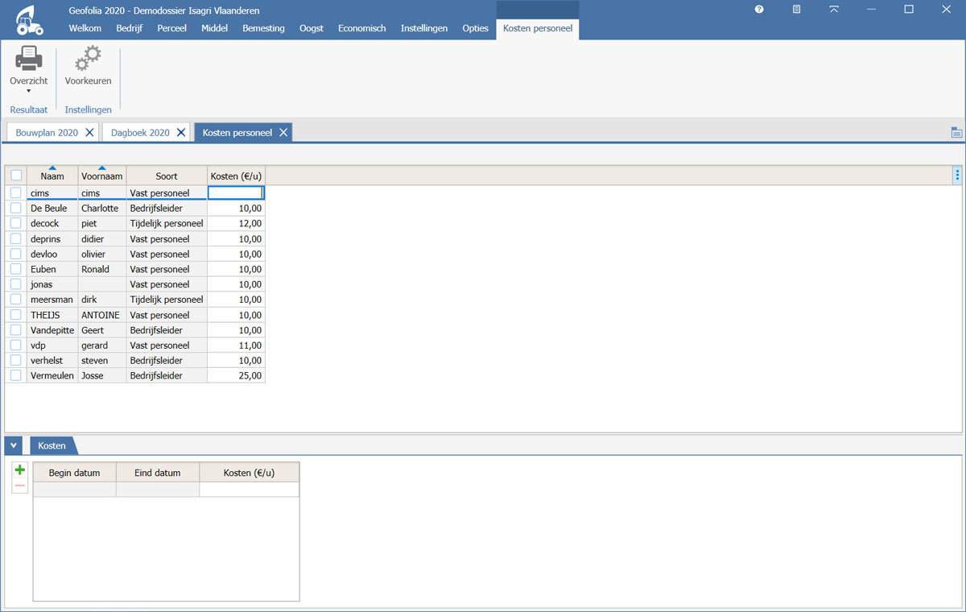This screenshot has height=612, width=966.
Task: Close the Bouwplan 2020 tab
Action: click(x=89, y=133)
